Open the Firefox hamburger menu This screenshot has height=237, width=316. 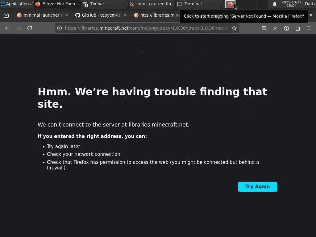click(x=309, y=28)
